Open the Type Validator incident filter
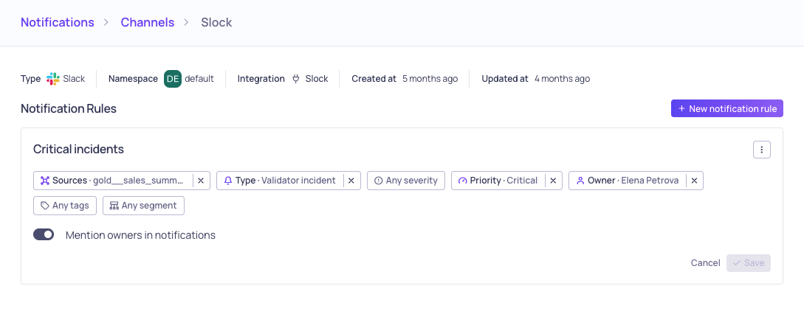The image size is (804, 311). (280, 181)
